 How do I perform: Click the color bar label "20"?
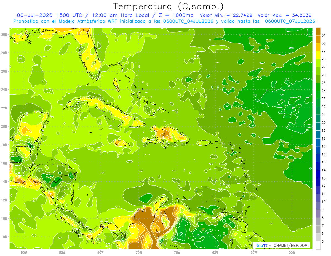click(x=324, y=123)
